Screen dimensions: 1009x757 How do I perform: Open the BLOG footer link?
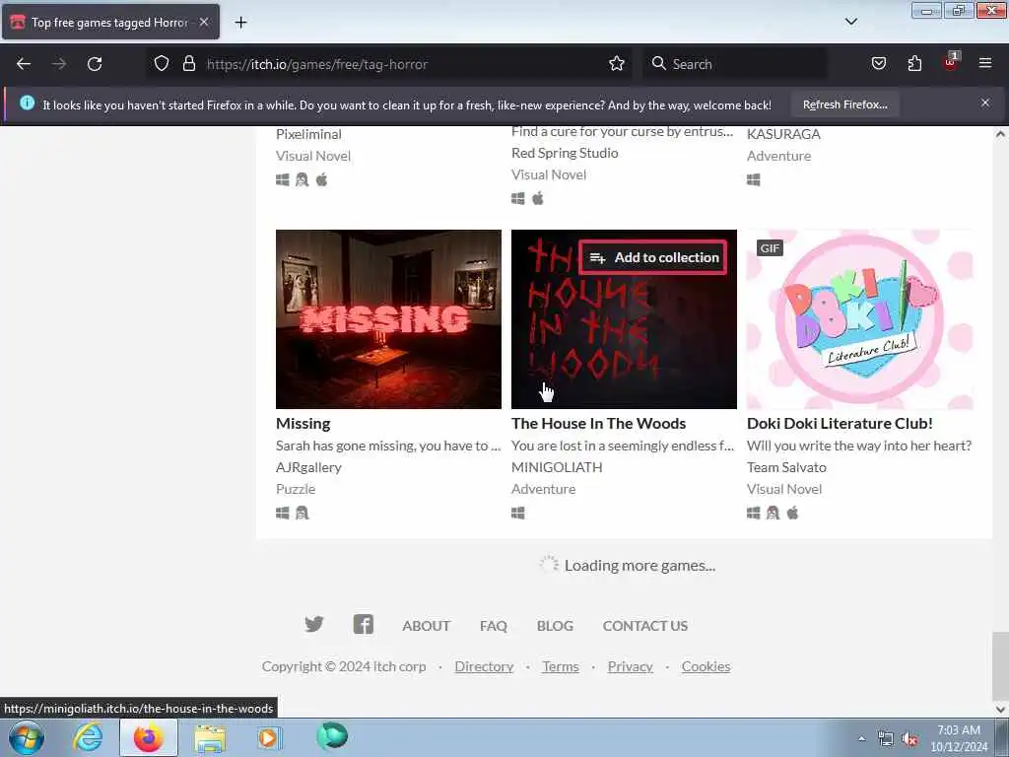[x=555, y=626]
